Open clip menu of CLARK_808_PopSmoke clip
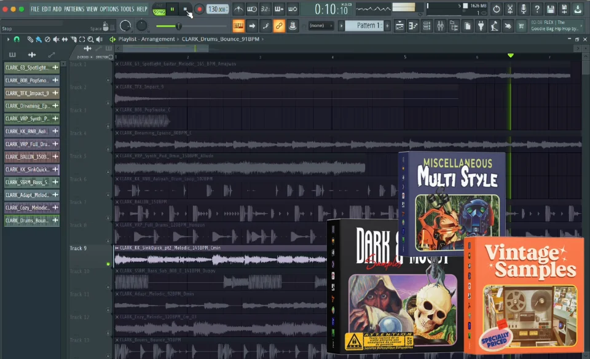This screenshot has height=359, width=590. point(117,110)
